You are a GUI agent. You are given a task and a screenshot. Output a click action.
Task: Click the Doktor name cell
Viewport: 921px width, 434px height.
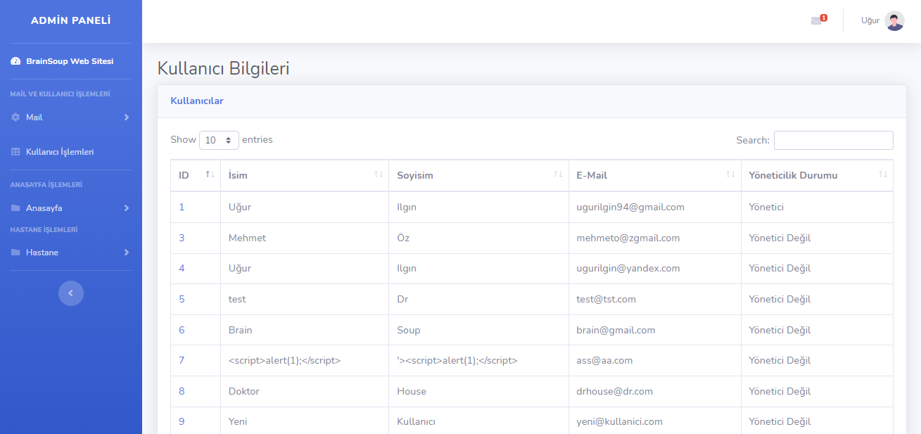point(305,391)
